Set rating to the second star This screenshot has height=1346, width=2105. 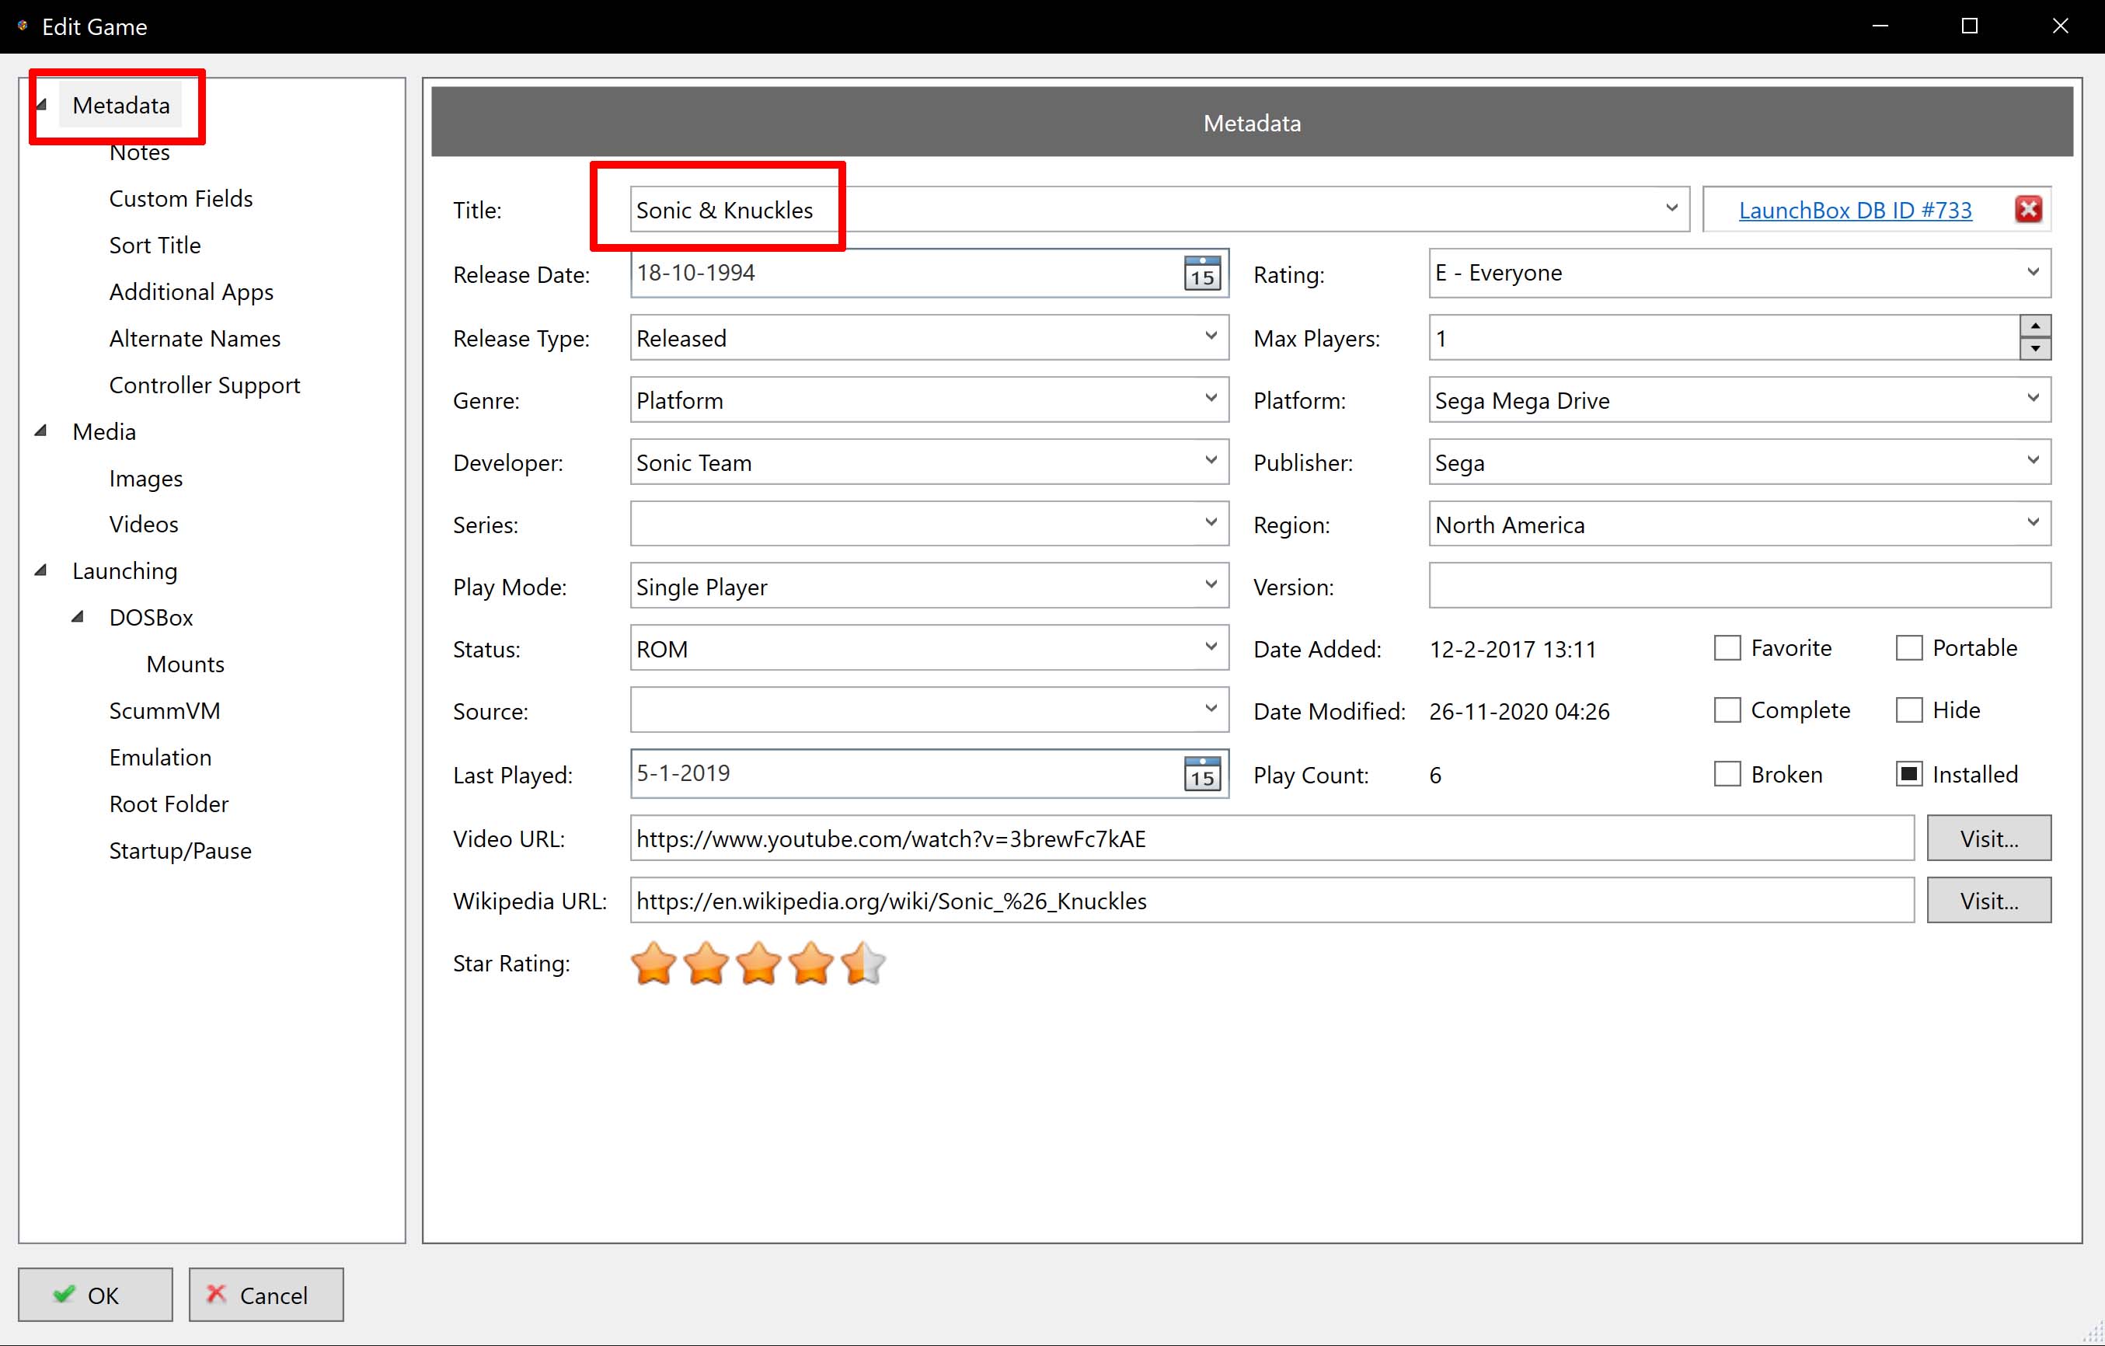(x=706, y=963)
